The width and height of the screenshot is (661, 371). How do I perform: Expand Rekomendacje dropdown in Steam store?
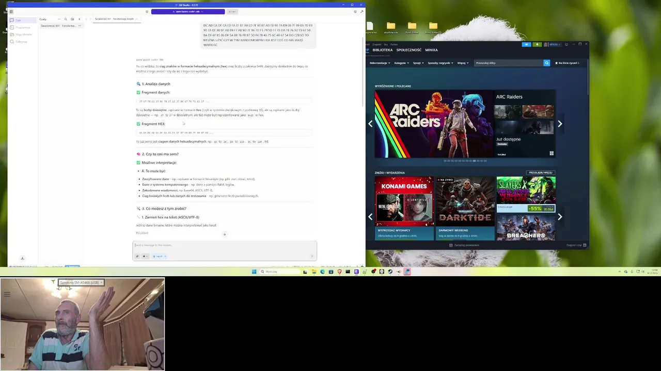tap(380, 63)
